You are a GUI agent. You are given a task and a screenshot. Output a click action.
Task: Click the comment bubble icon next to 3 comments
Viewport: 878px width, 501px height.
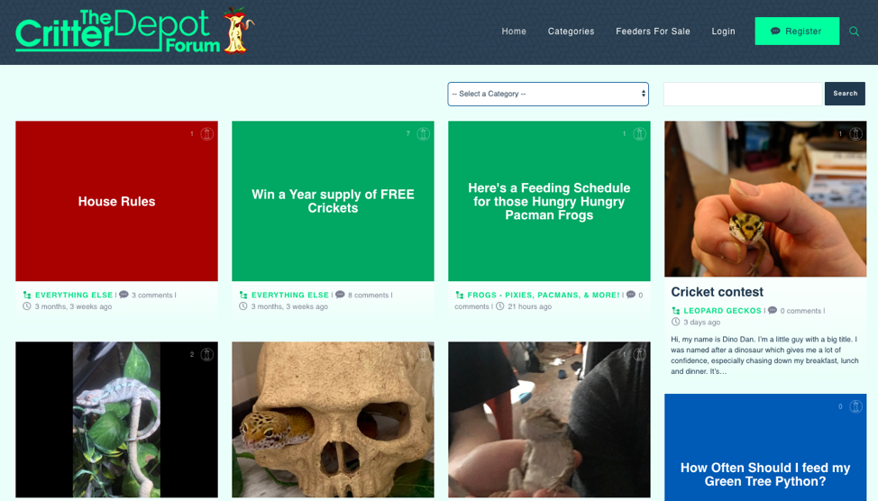(x=123, y=295)
